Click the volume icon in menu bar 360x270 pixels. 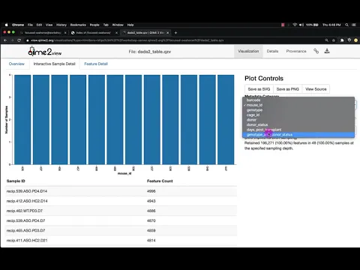(301, 25)
